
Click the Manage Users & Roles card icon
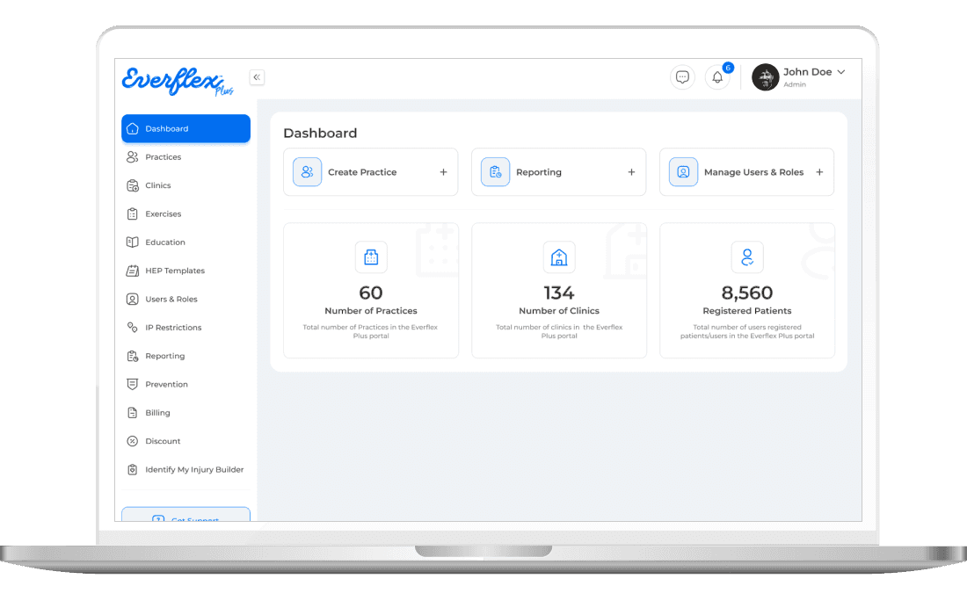point(683,172)
